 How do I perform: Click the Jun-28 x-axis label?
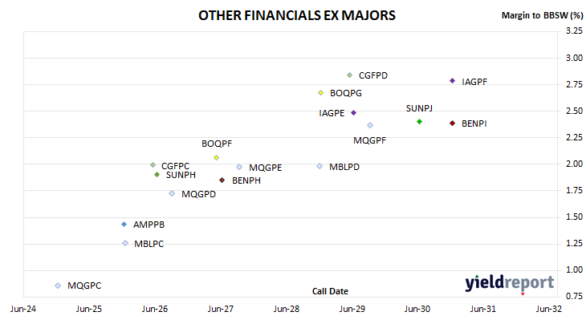tap(287, 309)
